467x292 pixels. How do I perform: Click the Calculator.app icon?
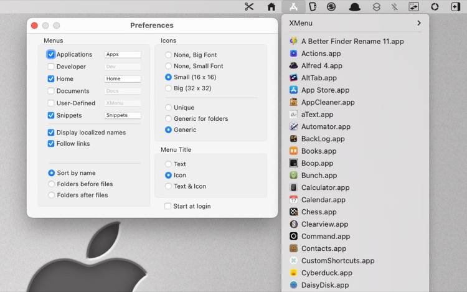click(293, 187)
